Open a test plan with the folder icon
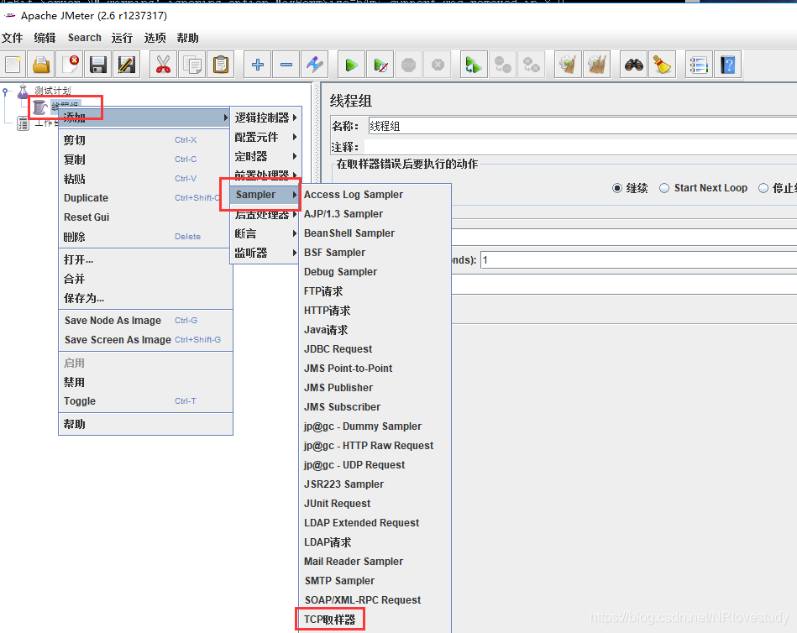 41,65
